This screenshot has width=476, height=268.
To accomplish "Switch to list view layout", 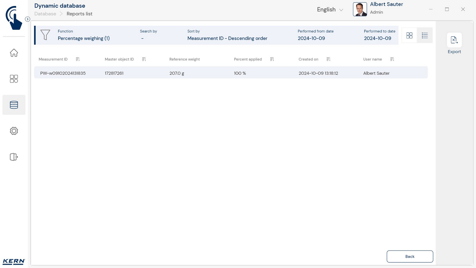I will pos(425,35).
